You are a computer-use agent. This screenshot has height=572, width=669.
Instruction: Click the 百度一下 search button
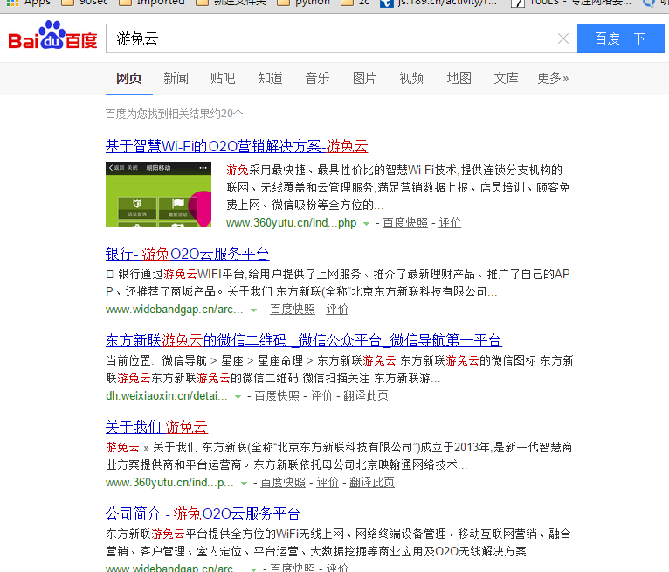pyautogui.click(x=620, y=38)
